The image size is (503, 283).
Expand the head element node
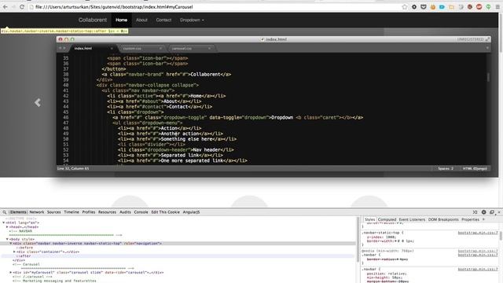pos(7,227)
